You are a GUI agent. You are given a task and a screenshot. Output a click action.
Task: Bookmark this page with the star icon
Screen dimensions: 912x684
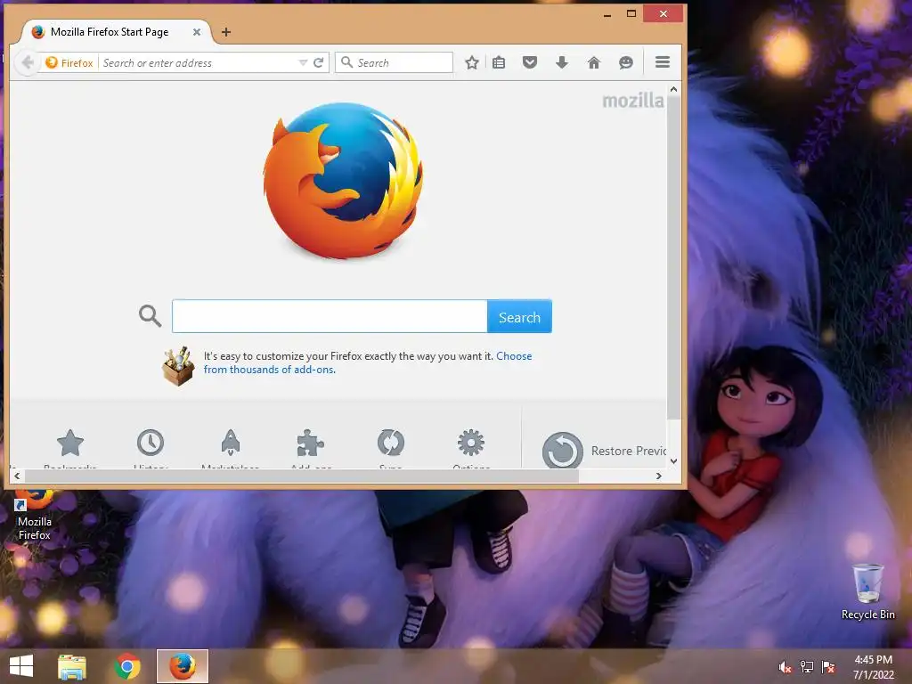(x=472, y=62)
